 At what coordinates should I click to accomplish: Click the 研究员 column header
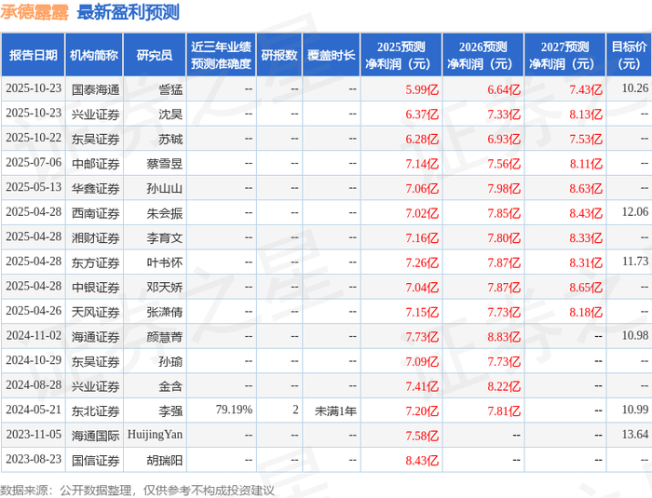coord(155,55)
